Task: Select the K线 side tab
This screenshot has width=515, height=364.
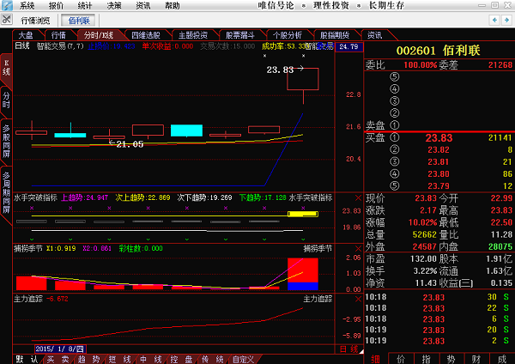Action: point(6,68)
